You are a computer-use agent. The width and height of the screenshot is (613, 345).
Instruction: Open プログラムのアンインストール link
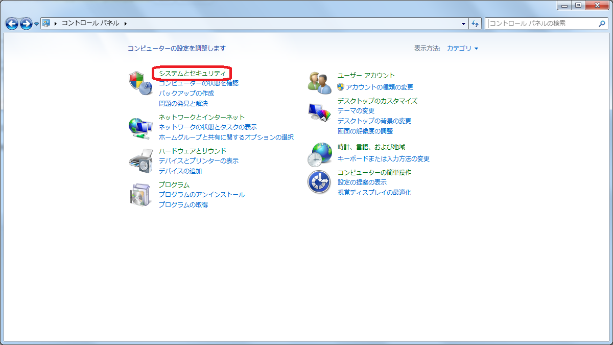point(201,195)
